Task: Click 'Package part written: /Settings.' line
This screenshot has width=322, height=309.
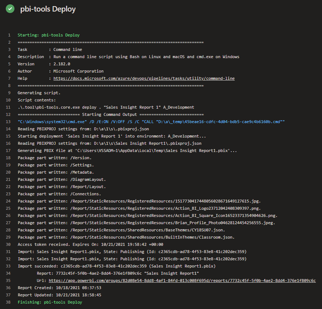Action: (56, 165)
